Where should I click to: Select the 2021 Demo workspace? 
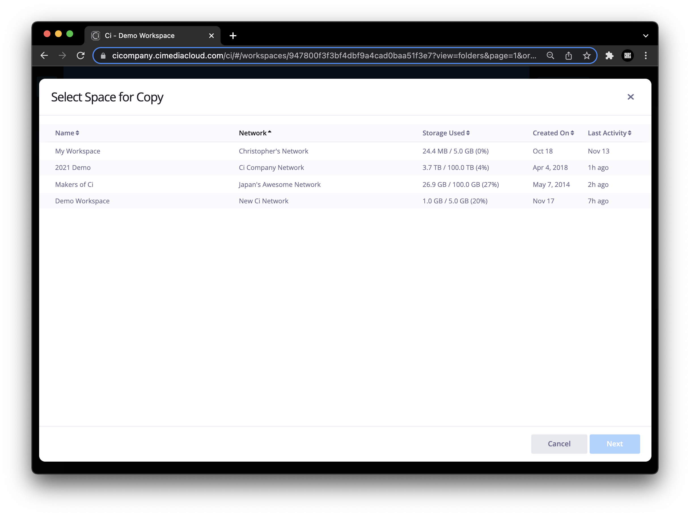click(x=345, y=168)
